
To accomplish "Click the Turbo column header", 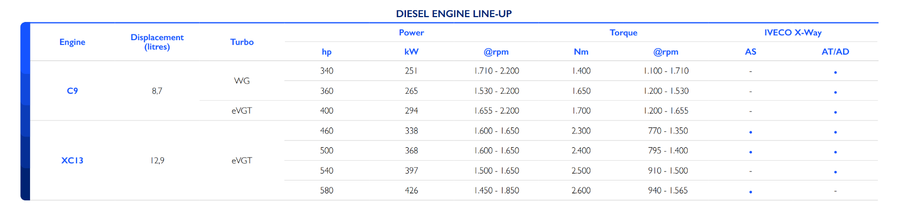I will 242,42.
